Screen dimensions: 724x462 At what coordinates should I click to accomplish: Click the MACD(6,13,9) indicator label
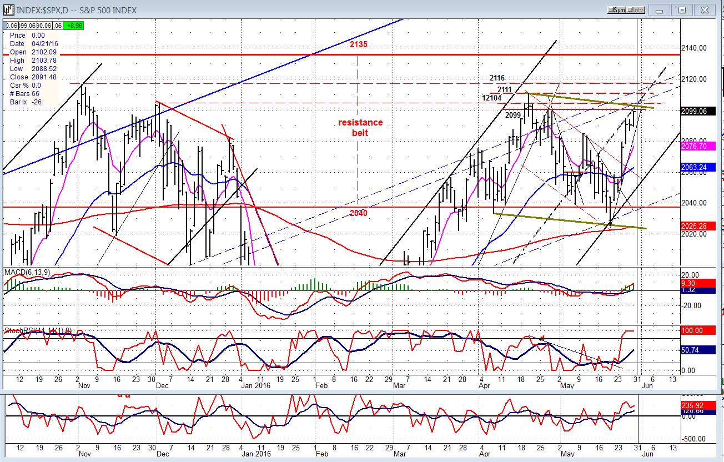click(x=26, y=272)
